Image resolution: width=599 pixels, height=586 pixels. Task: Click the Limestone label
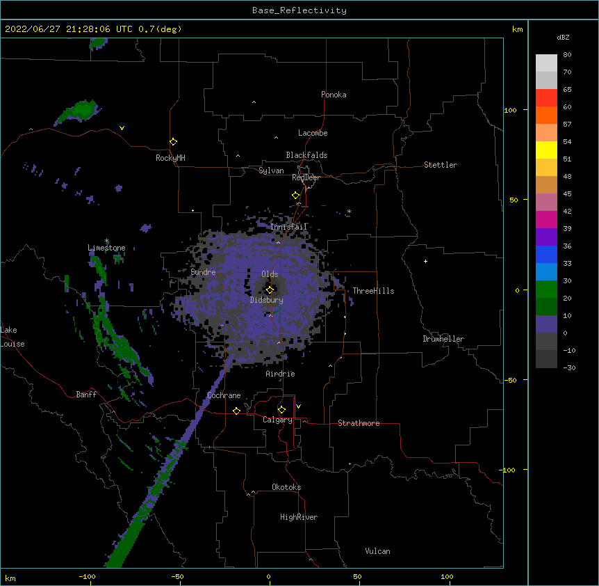coord(106,248)
